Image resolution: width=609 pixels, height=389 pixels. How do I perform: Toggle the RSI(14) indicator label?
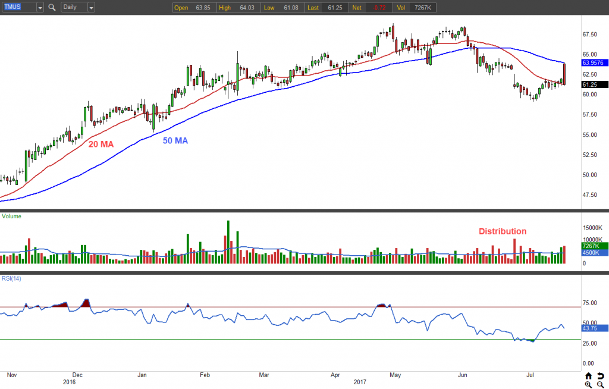(12, 278)
